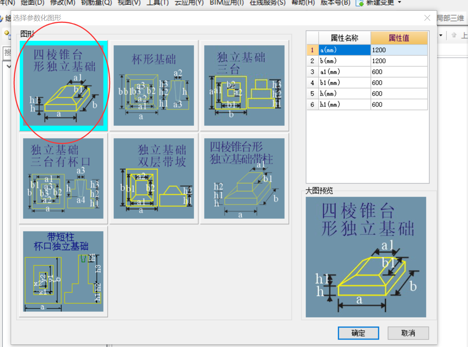Screen dimensions: 468x347
Task: Select the b(mm) property name cell
Action: (x=345, y=61)
